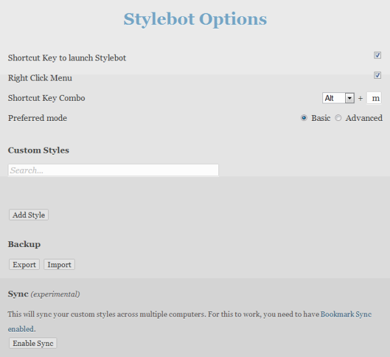Click the Shortcut Key Combo label
390x357 pixels.
46,98
